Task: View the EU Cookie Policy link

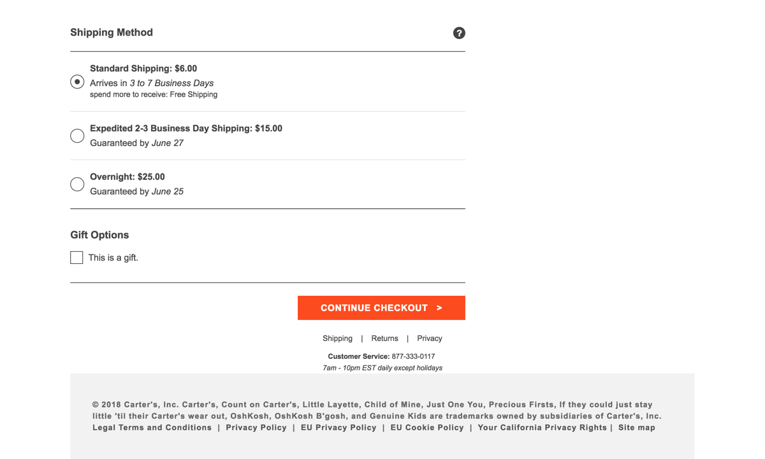Action: tap(427, 428)
